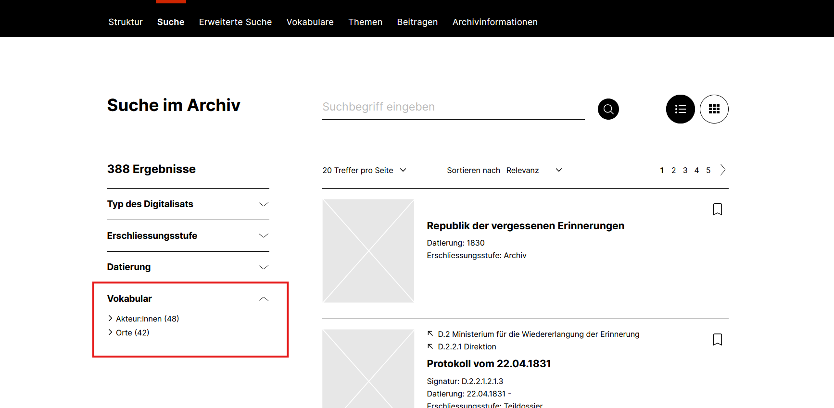Go to results page 5
Screen dimensions: 834x408
708,170
